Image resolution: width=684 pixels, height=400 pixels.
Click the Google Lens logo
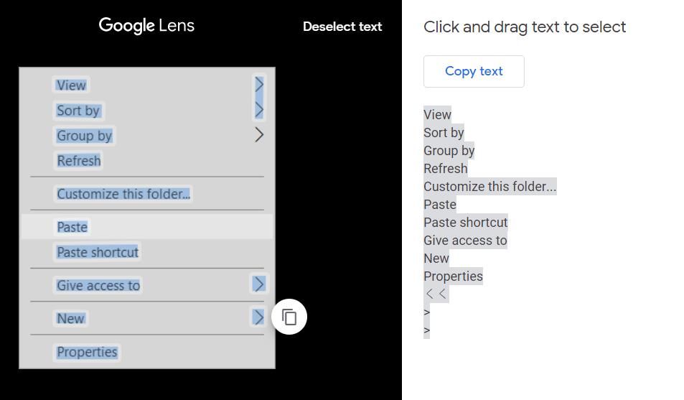click(146, 26)
